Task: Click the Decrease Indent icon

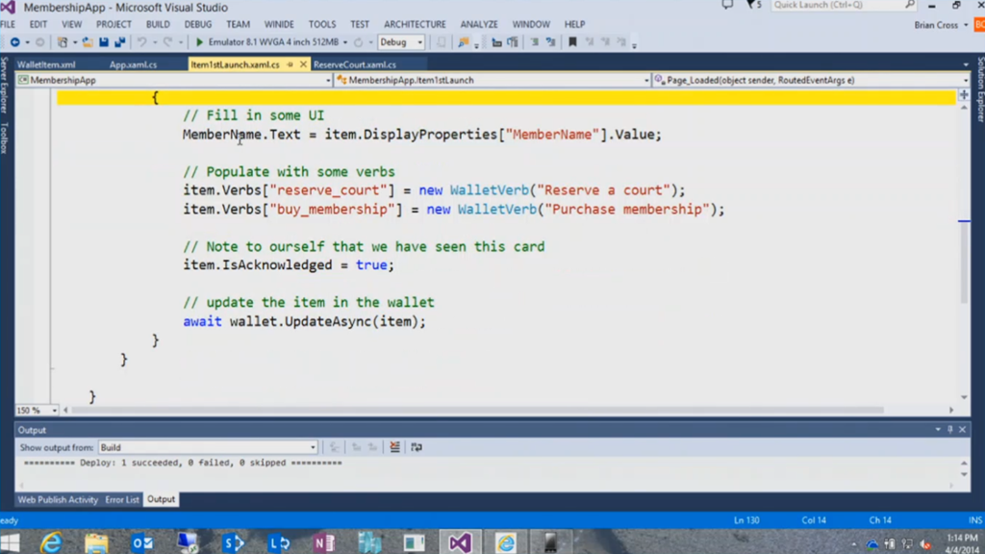Action: pos(496,42)
